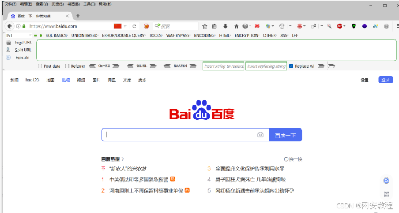Click the blue 登录 login button
The image size is (399, 213).
click(x=385, y=80)
